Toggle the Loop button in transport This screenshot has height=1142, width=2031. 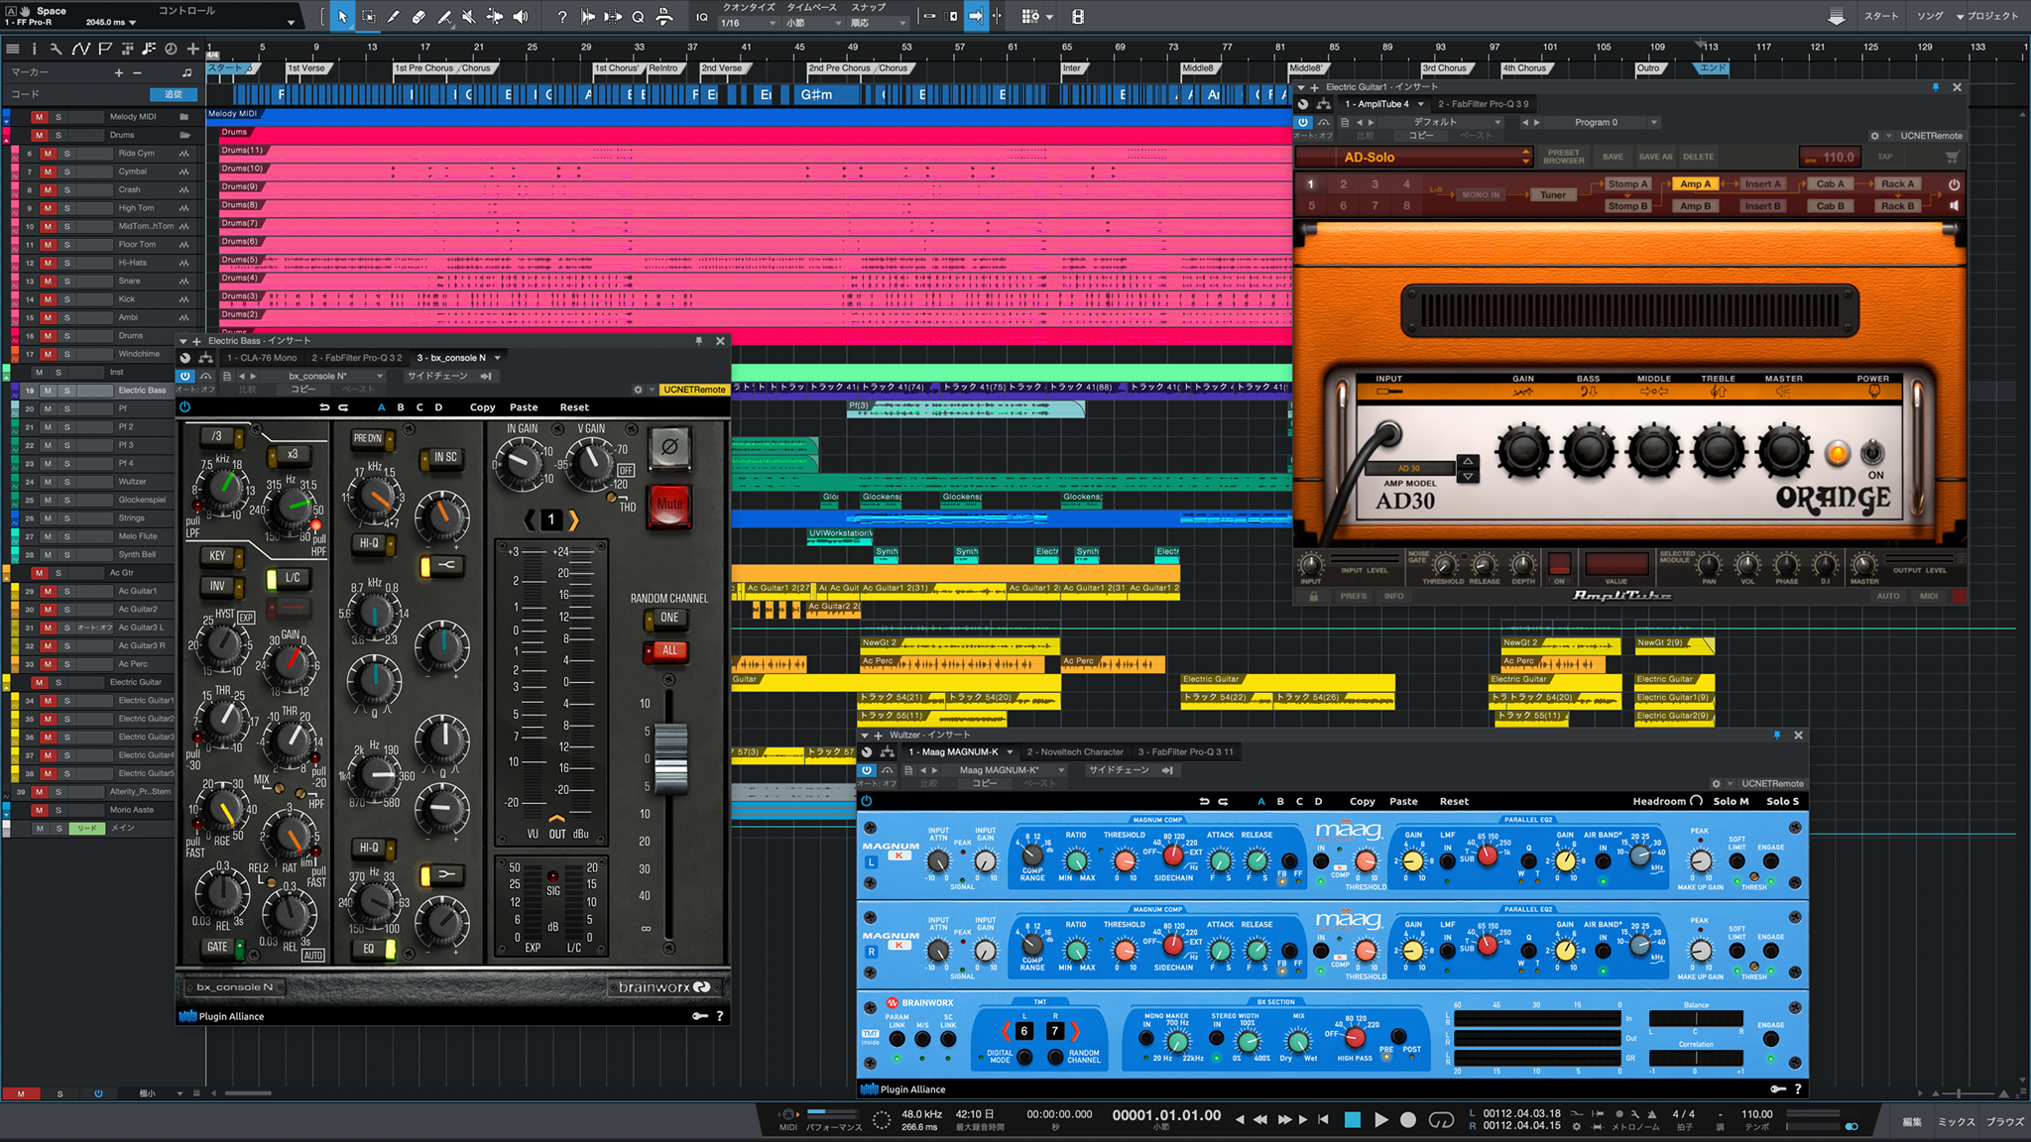coord(1441,1119)
